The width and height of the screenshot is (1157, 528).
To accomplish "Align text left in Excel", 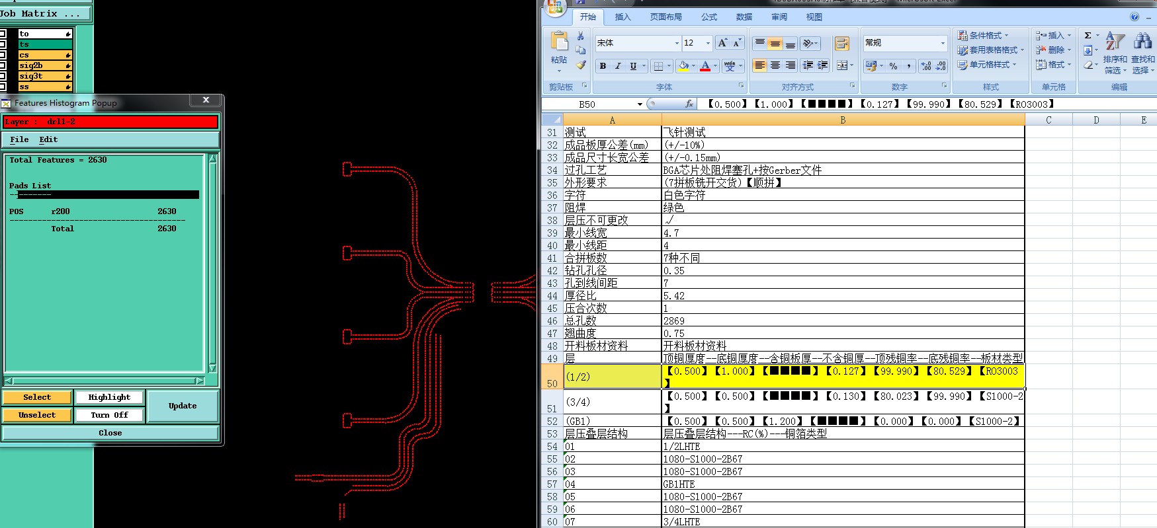I will [760, 65].
